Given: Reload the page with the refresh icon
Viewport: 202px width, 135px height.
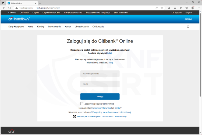Looking at the screenshot, I should (x=9, y=8).
